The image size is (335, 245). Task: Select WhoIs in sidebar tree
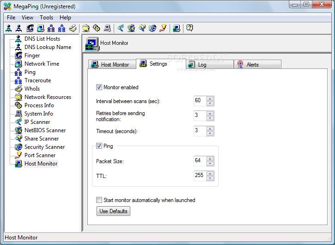tap(32, 89)
